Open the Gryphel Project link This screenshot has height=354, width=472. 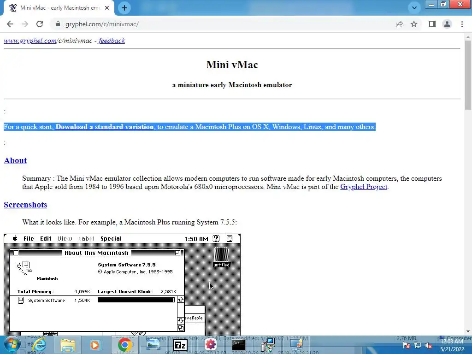pyautogui.click(x=364, y=187)
